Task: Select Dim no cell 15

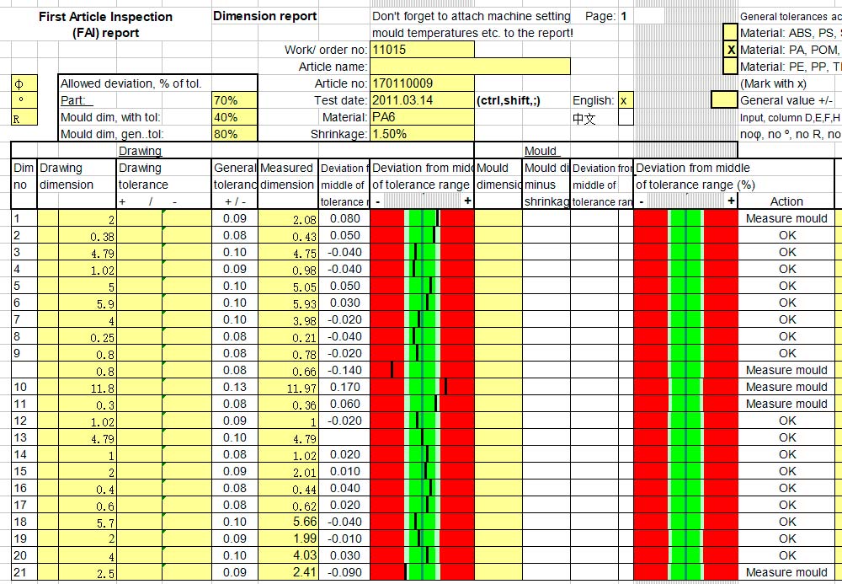Action: click(24, 471)
